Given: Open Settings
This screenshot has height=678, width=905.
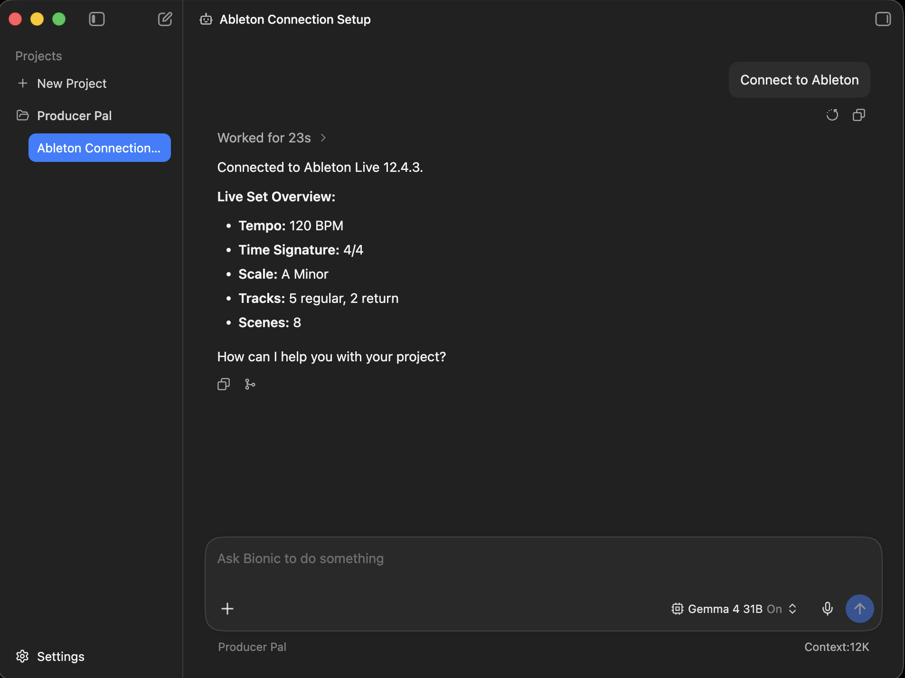Looking at the screenshot, I should tap(50, 656).
